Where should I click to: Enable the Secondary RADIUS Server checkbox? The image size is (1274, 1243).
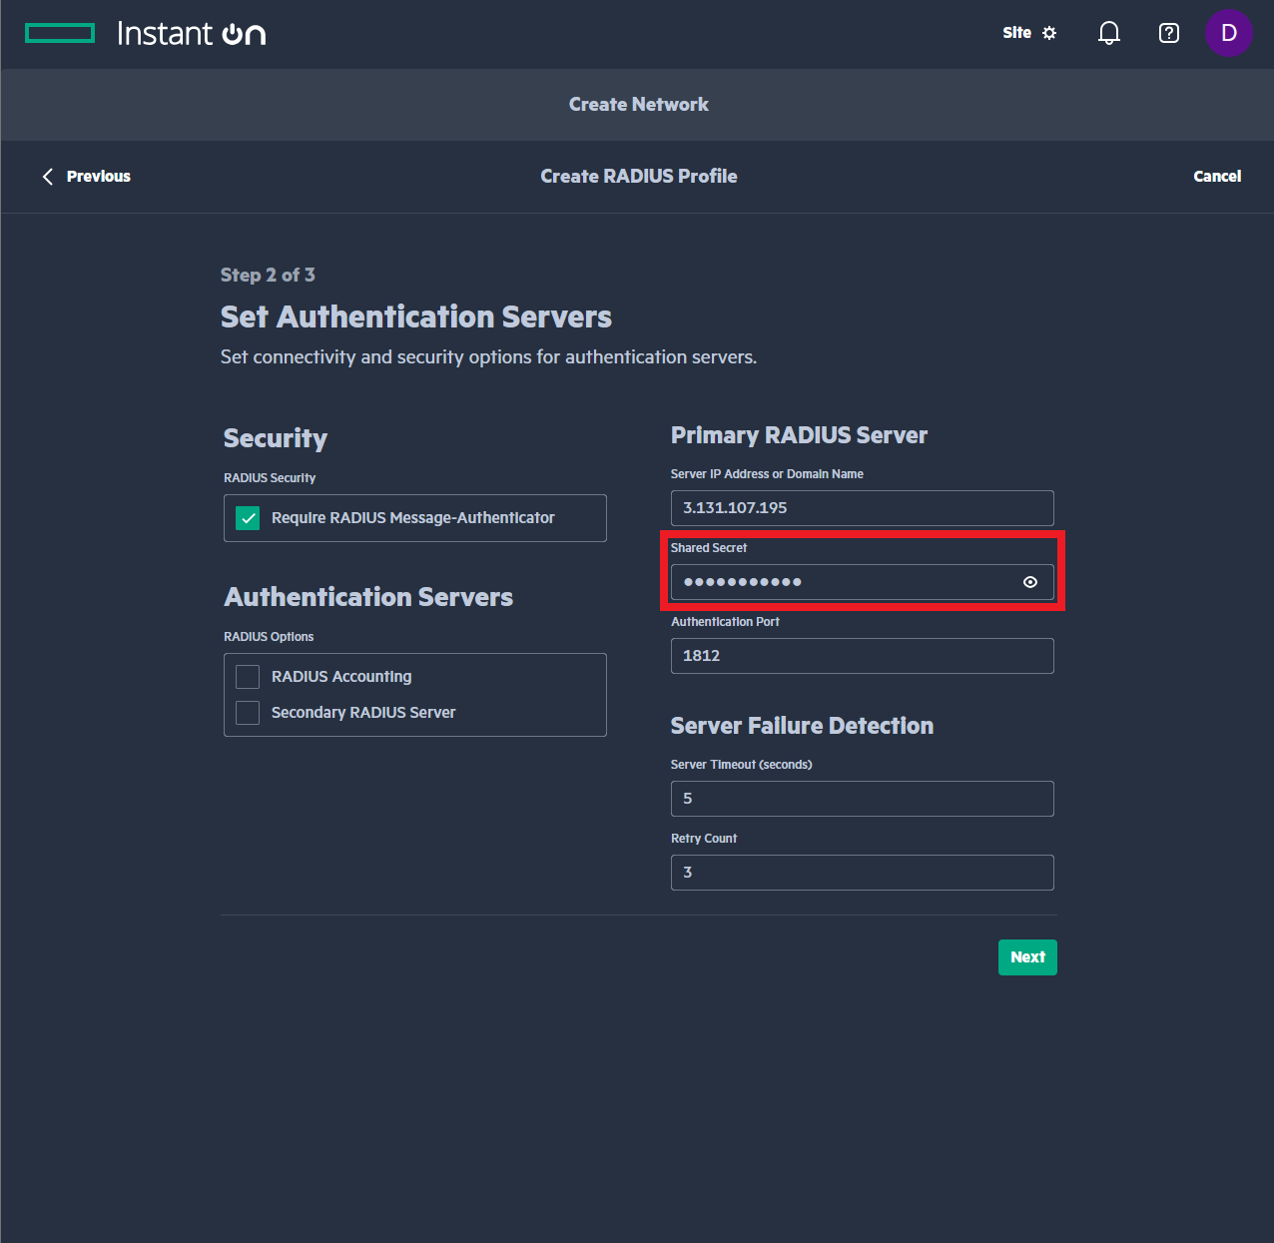pos(248,713)
